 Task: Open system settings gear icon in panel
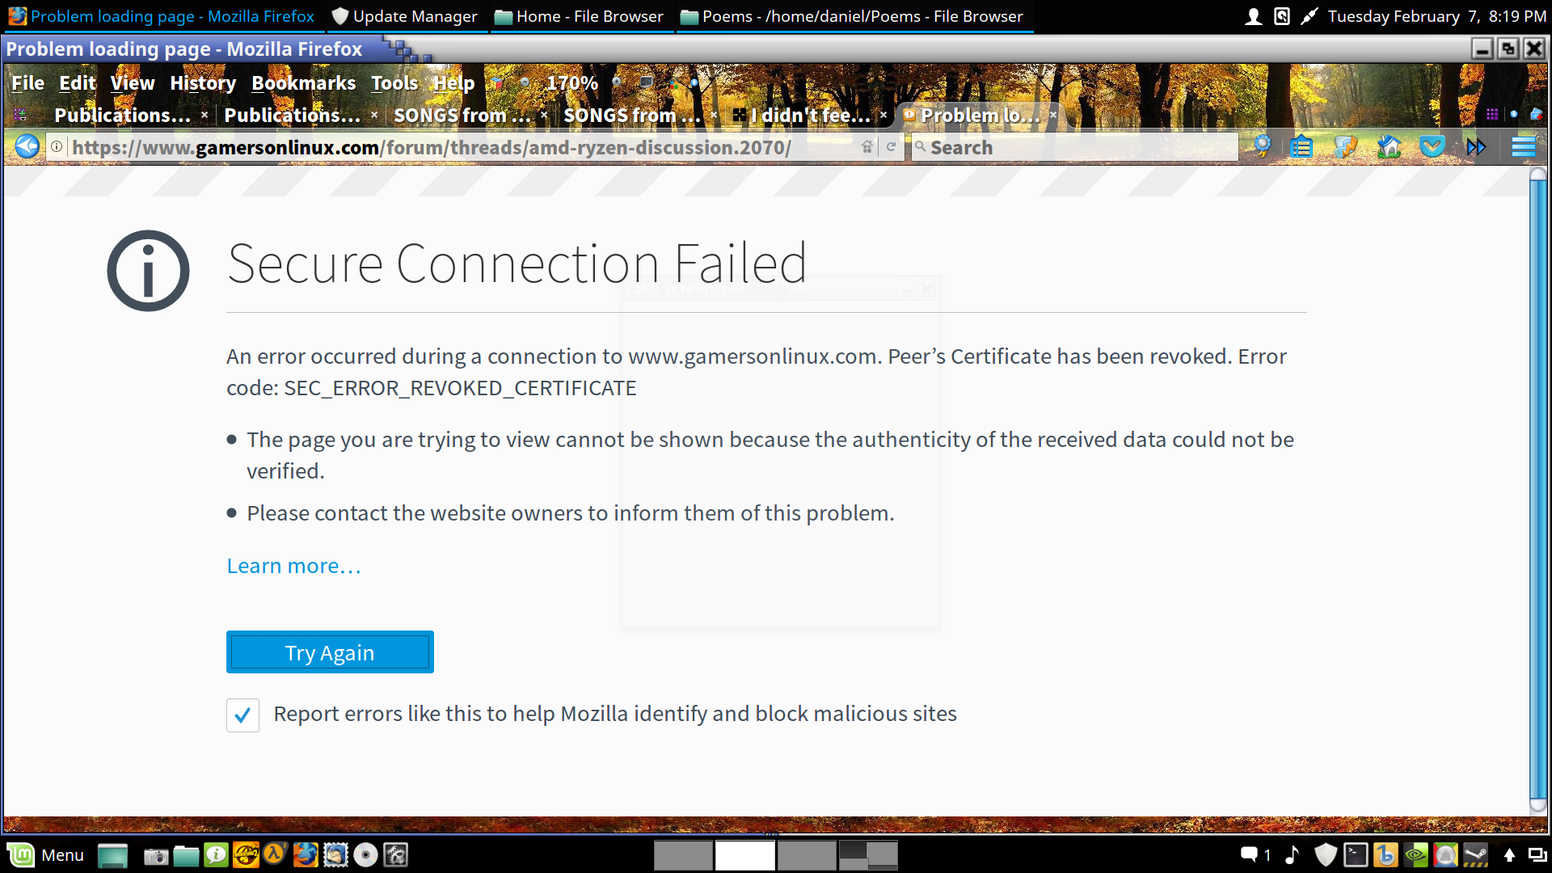tap(395, 855)
